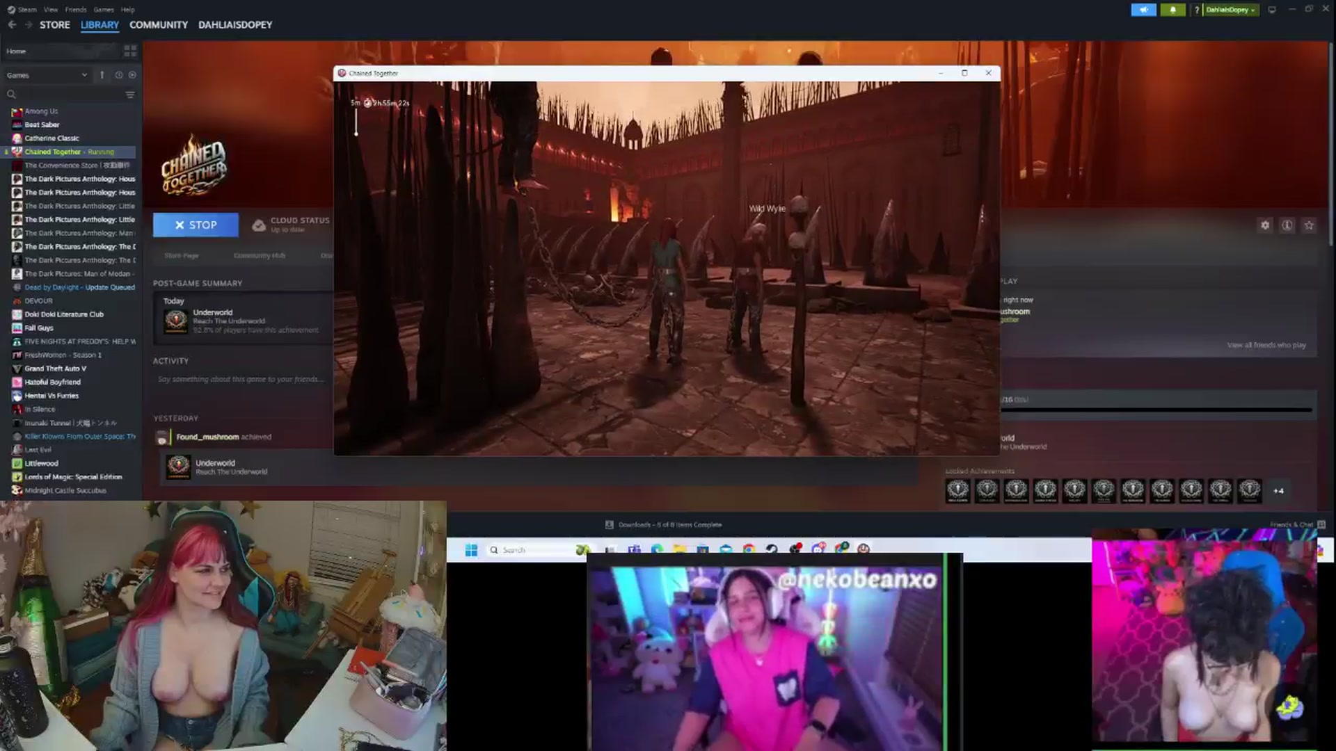Open the green notifications bell
This screenshot has height=751, width=1336.
[x=1172, y=10]
